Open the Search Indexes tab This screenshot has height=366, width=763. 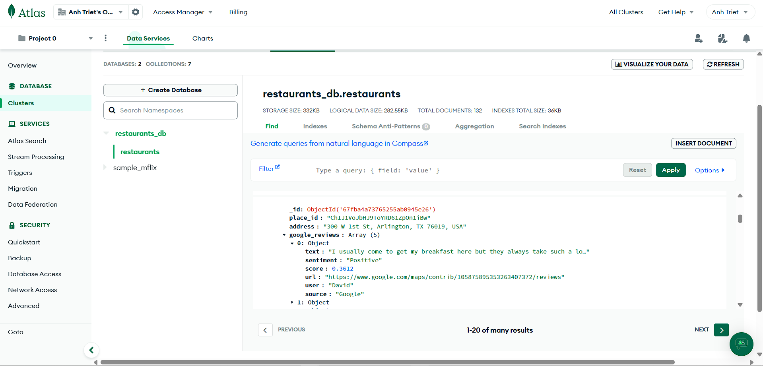(x=542, y=126)
